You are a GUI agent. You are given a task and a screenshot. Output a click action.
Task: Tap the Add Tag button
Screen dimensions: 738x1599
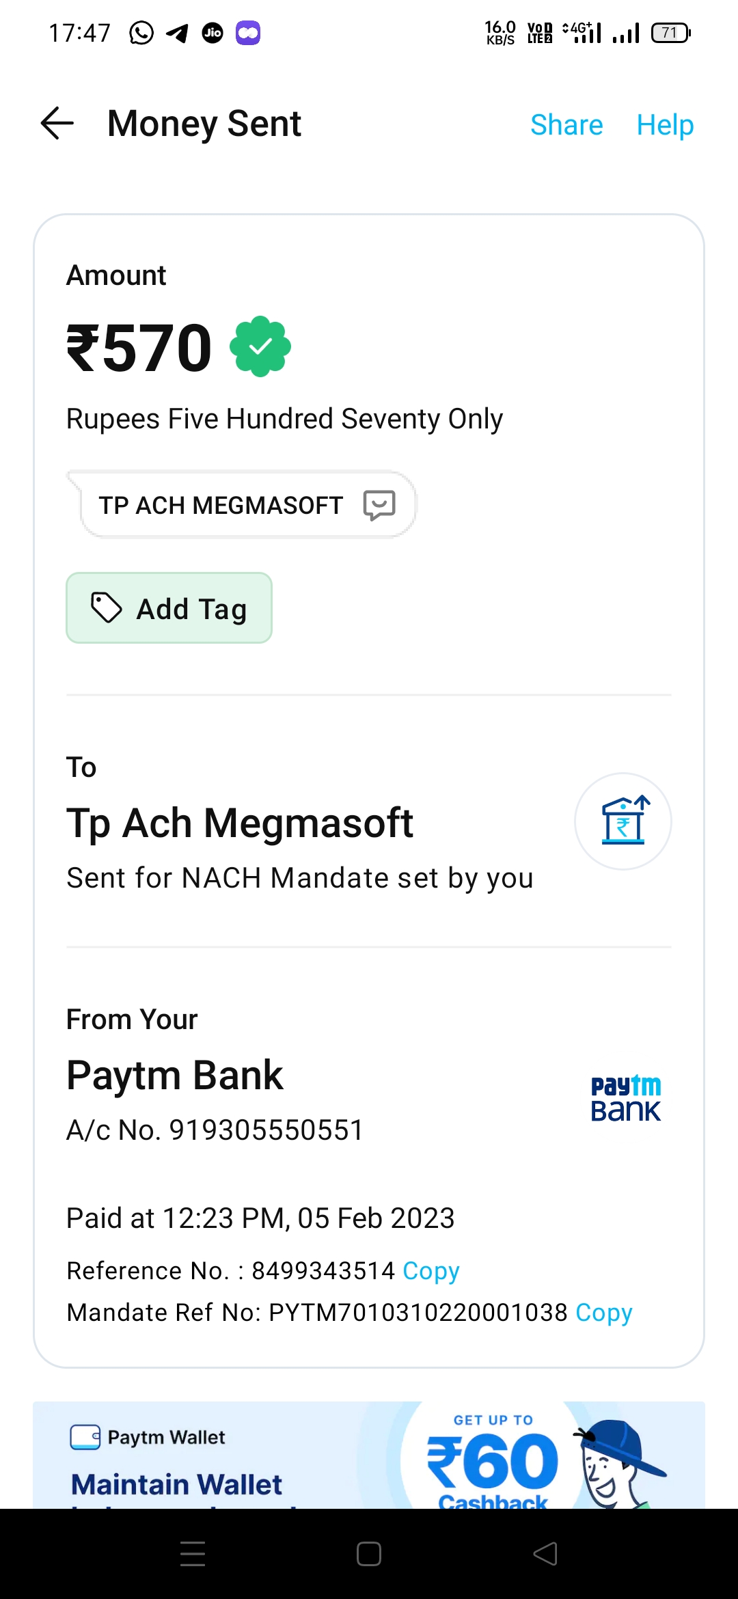coord(169,608)
